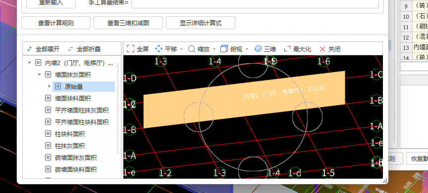Click the 恢复默 button in background window
The image size is (428, 193).
point(417,159)
